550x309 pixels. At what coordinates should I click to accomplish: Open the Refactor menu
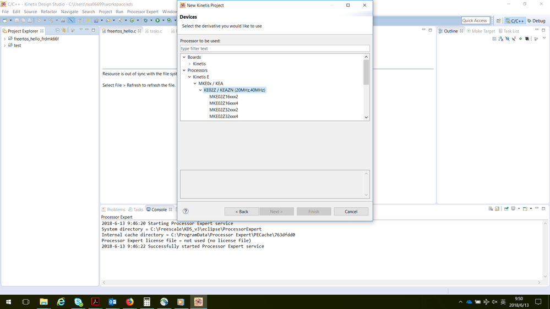point(49,12)
